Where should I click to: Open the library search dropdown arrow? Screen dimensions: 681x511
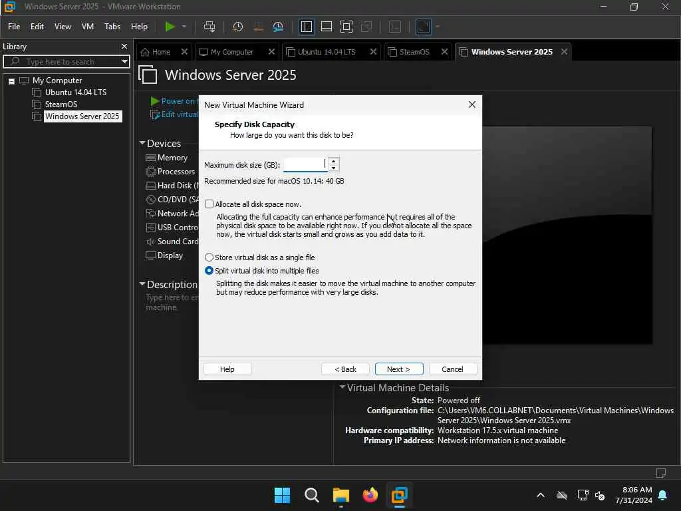coord(124,61)
